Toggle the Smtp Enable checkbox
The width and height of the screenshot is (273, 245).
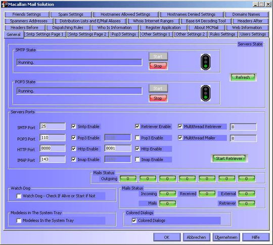[x=74, y=127]
